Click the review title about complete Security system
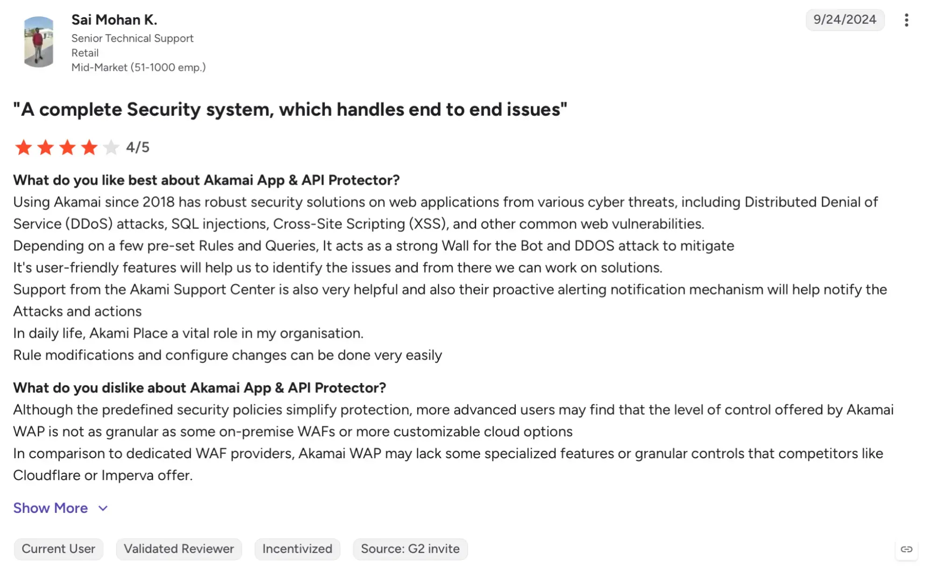Viewport: 934px width, 575px height. (x=290, y=109)
